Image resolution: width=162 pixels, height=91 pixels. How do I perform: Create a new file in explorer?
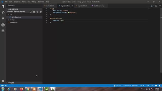[x=31, y=12]
